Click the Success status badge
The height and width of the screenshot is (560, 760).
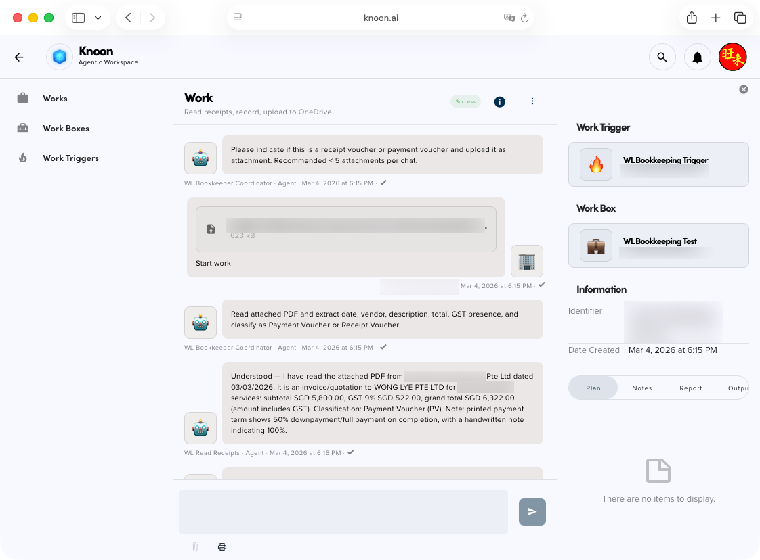click(465, 101)
